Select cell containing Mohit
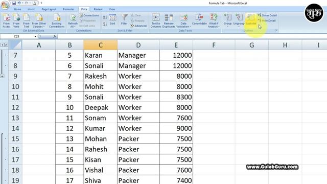The image size is (327, 184). click(101, 86)
